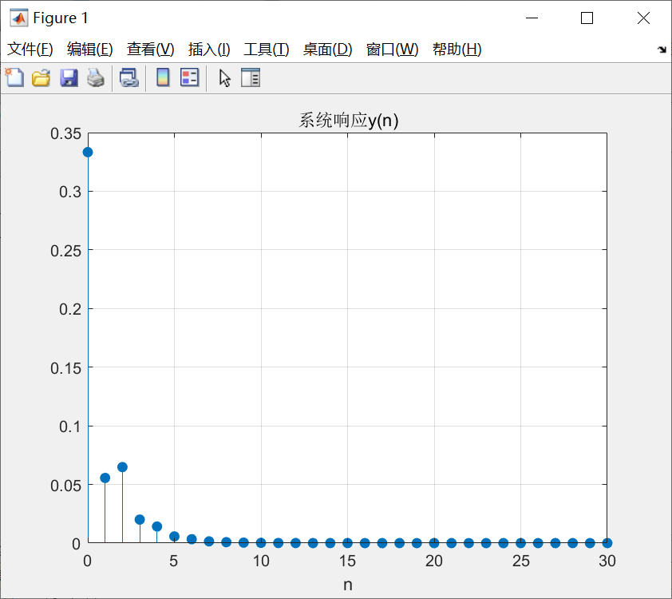This screenshot has width=672, height=599.
Task: Click the x-axis tick label 20
Action: [x=433, y=561]
